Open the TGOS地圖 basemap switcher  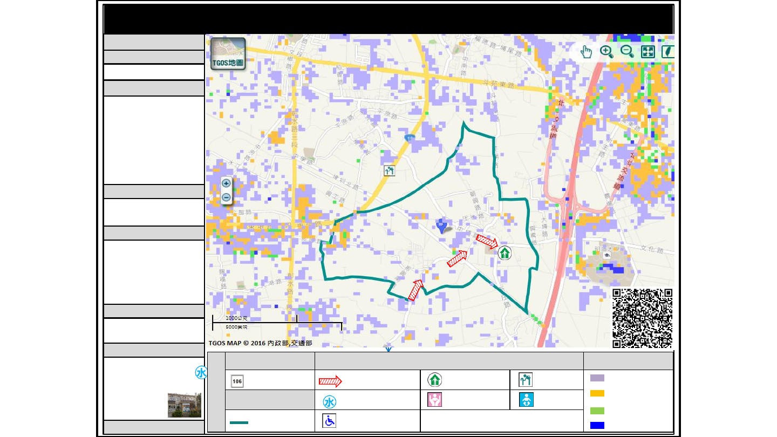tap(228, 54)
